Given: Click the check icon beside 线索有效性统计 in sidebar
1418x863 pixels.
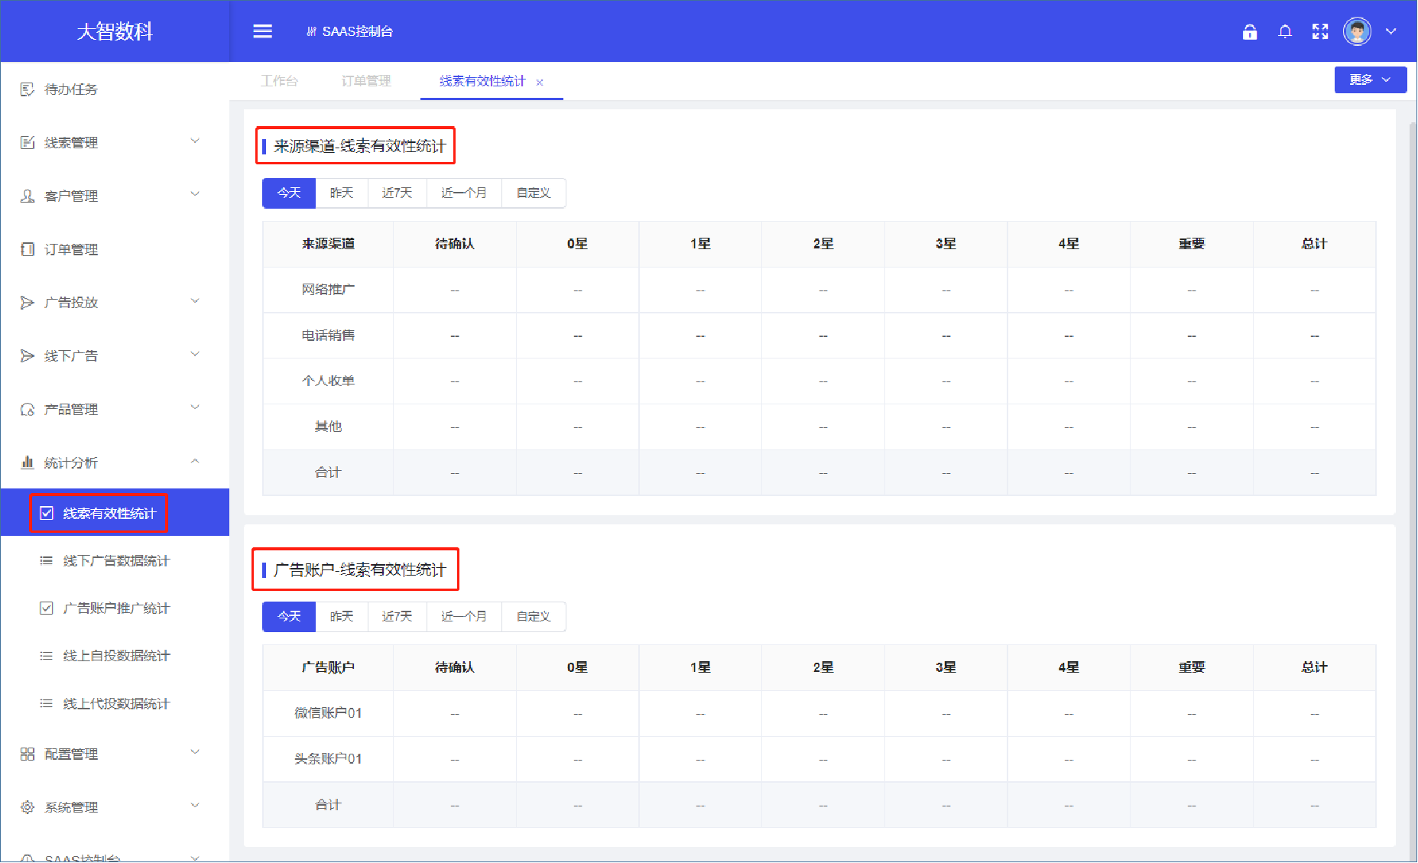Looking at the screenshot, I should coord(47,514).
